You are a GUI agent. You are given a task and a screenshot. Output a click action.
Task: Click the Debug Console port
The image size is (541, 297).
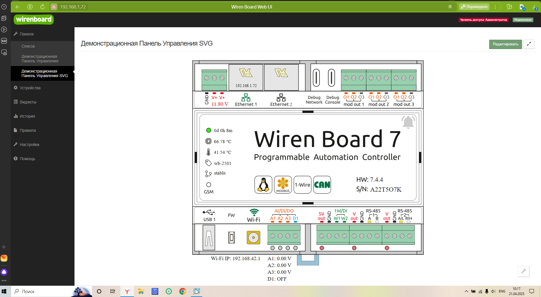point(331,78)
